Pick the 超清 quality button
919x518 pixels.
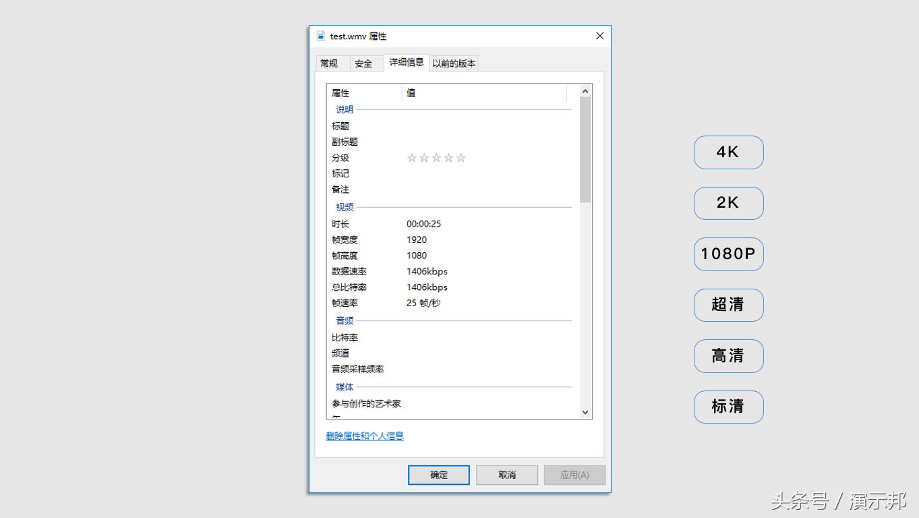point(728,305)
